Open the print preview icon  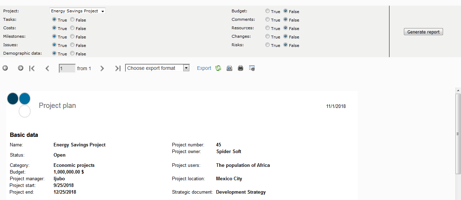pyautogui.click(x=229, y=68)
